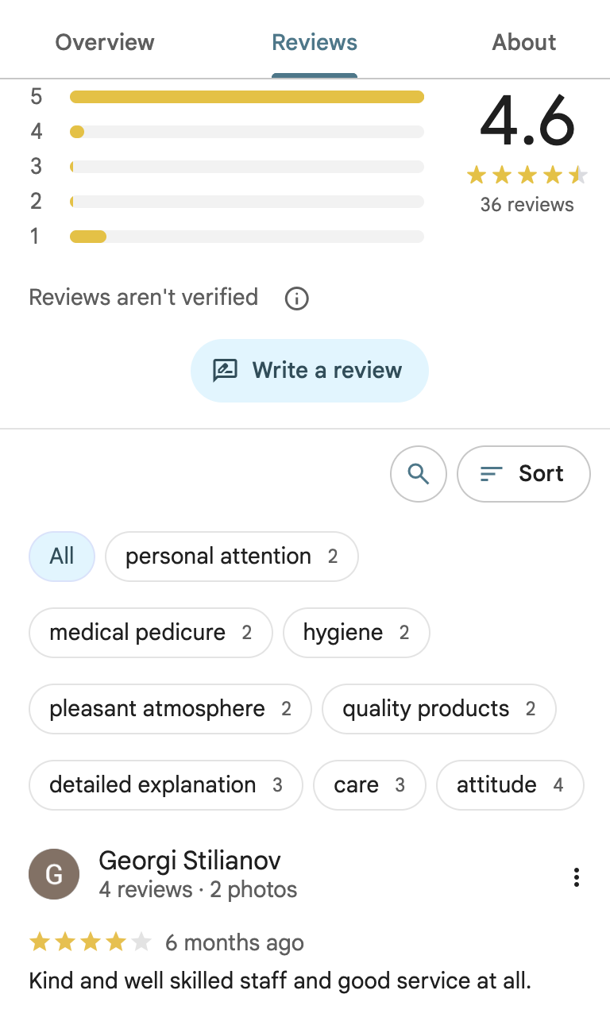Switch to the About tab
The width and height of the screenshot is (610, 1021).
coord(524,42)
